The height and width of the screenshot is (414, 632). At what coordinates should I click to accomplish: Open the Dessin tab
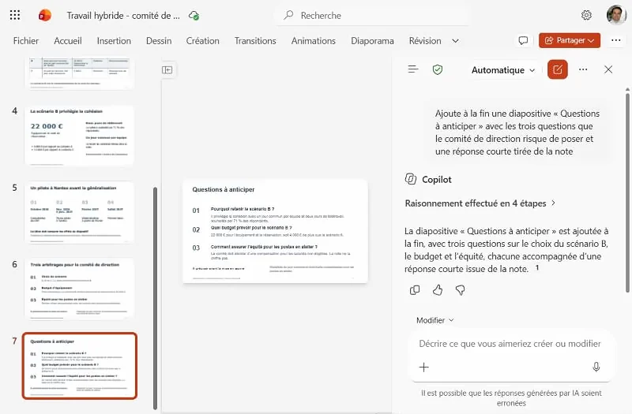click(159, 41)
